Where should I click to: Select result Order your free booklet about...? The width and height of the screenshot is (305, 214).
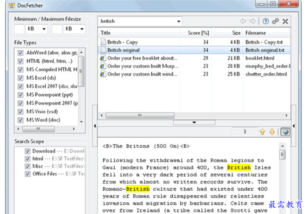point(194,58)
